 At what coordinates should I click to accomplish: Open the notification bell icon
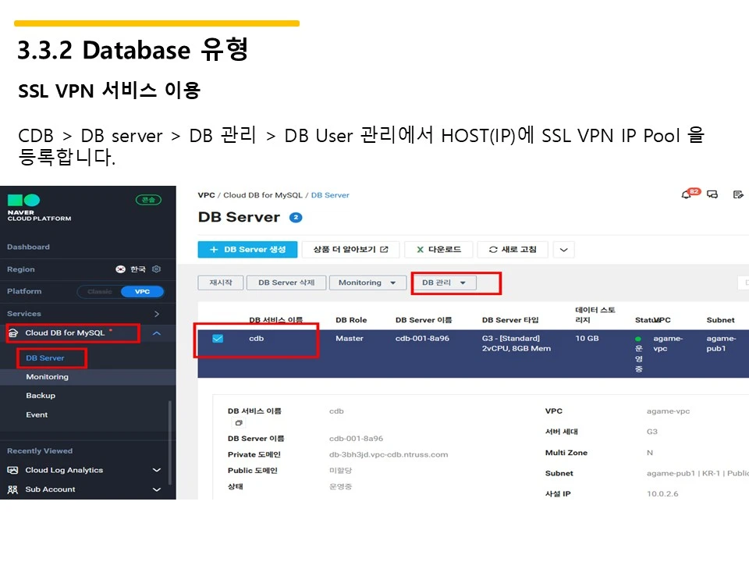click(687, 194)
